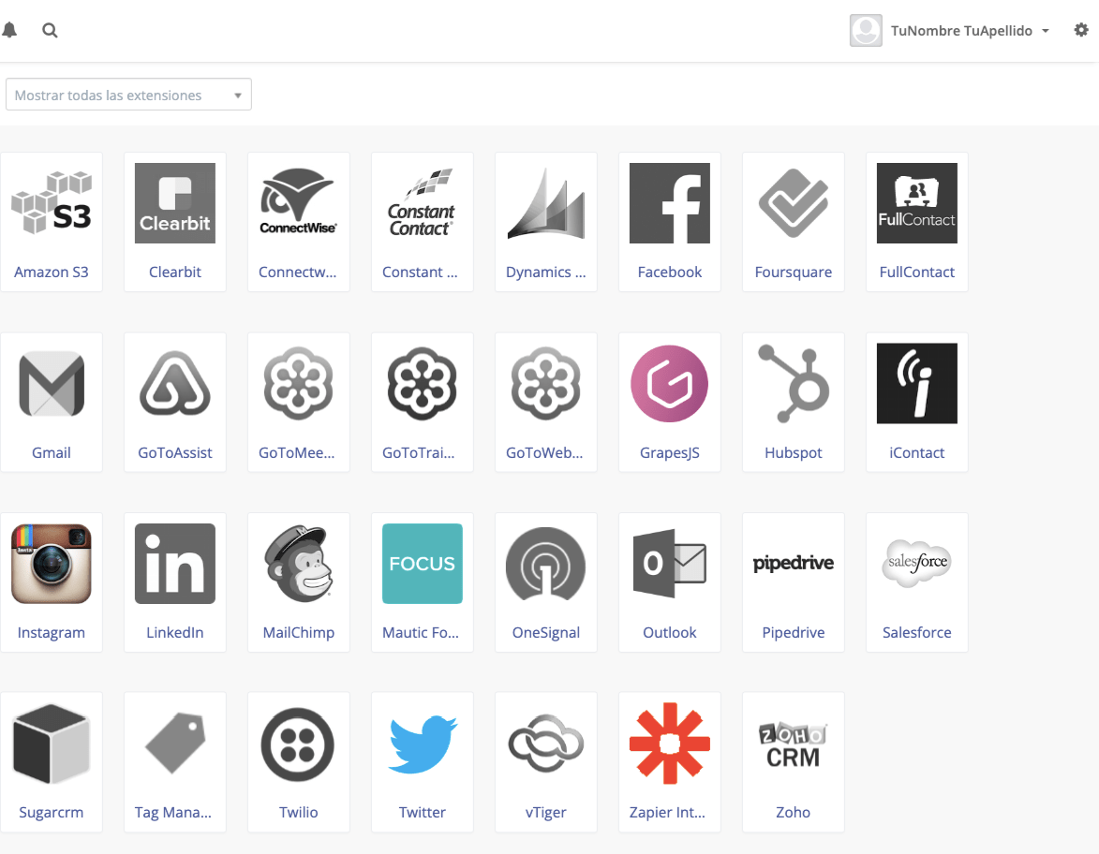The height and width of the screenshot is (854, 1099).
Task: Open the LinkedIn plugin icon
Action: pos(175,564)
